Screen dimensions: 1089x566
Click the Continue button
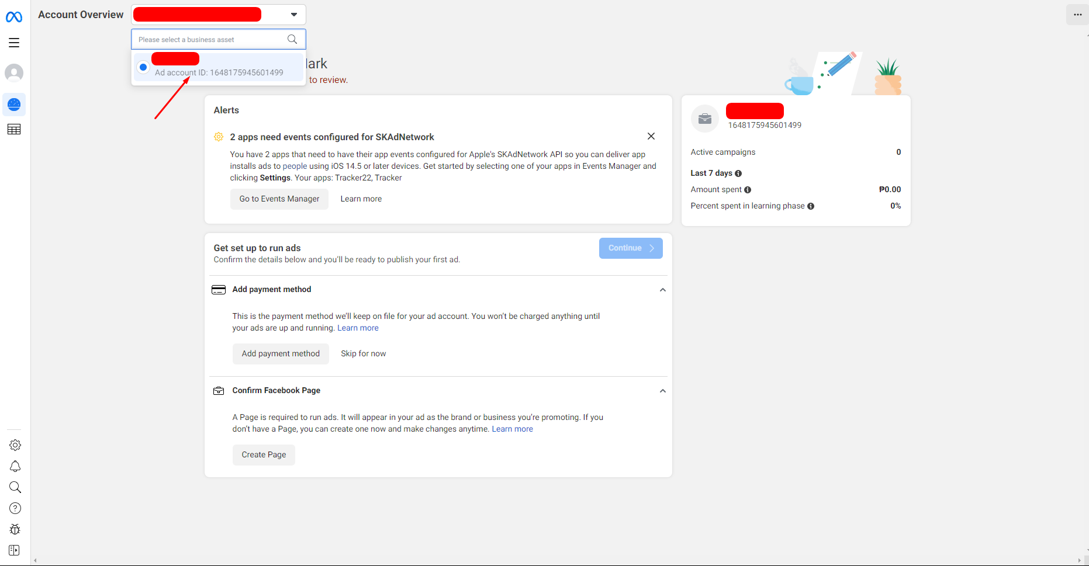pos(631,248)
